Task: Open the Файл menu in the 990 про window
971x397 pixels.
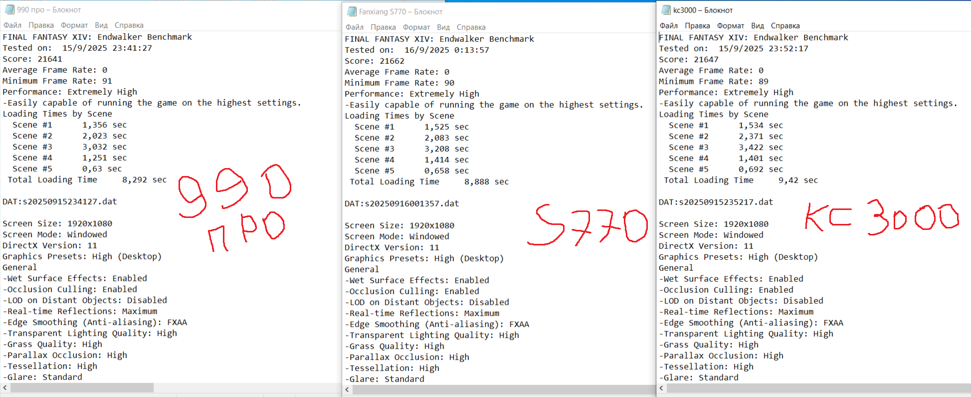Action: coord(12,25)
